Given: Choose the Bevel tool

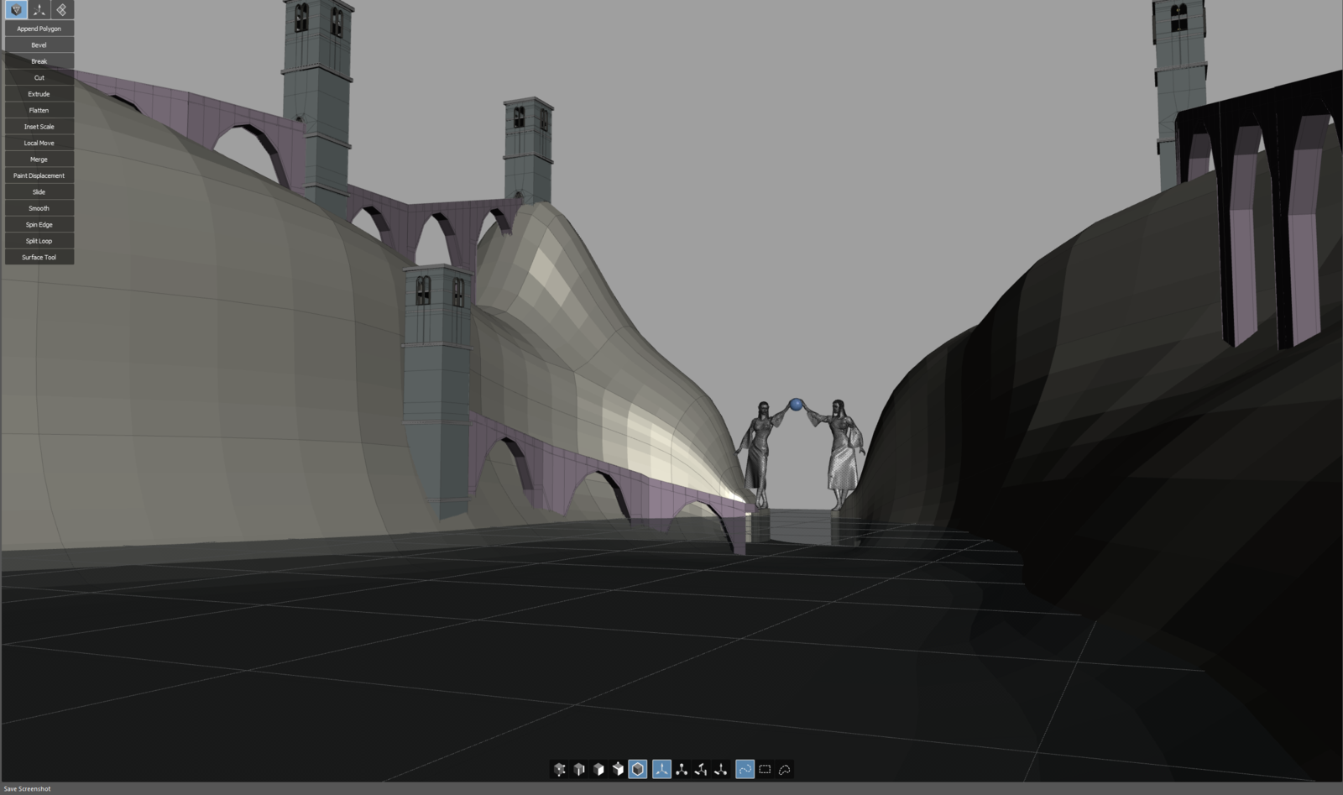Looking at the screenshot, I should click(x=39, y=45).
